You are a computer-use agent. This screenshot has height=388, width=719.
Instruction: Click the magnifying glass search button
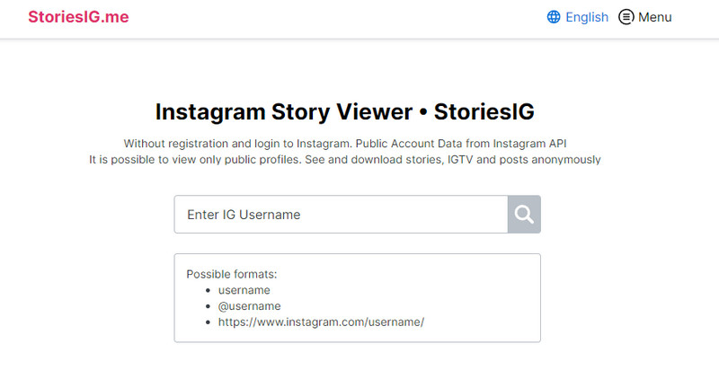[x=524, y=215]
